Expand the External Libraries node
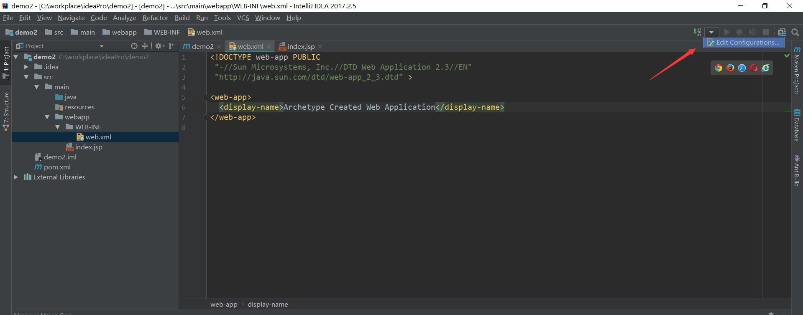The height and width of the screenshot is (315, 803). 16,177
